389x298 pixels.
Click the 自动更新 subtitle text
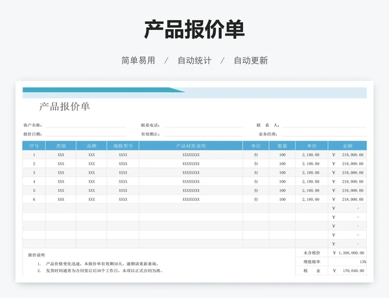(251, 60)
